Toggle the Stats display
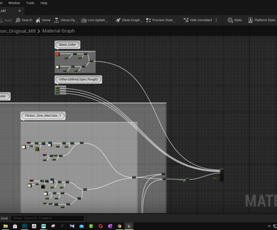Screen dimensions: 277x230 pyautogui.click(x=235, y=20)
